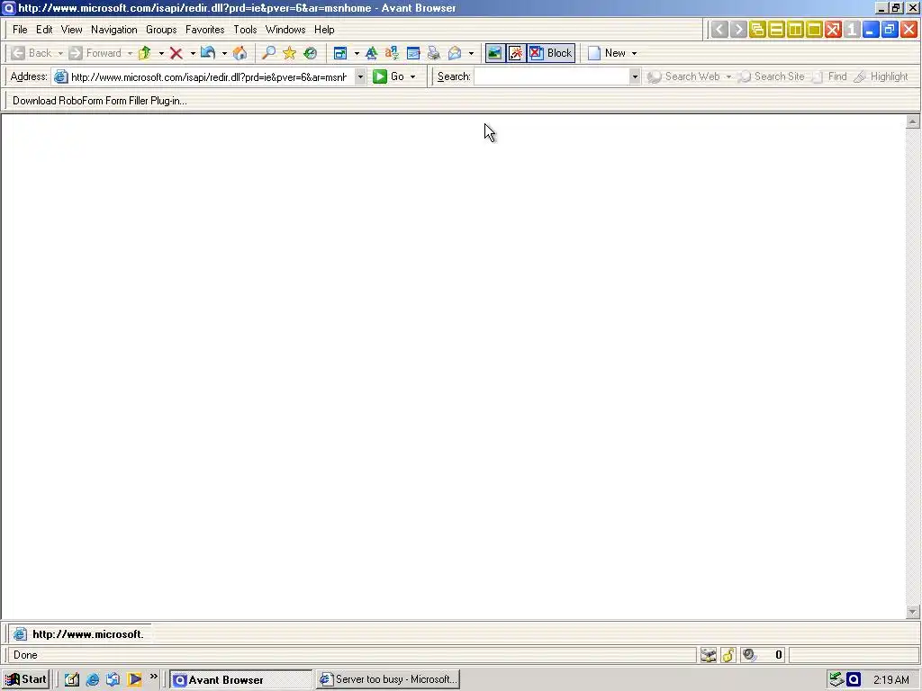Click the Search Web button

click(x=684, y=76)
